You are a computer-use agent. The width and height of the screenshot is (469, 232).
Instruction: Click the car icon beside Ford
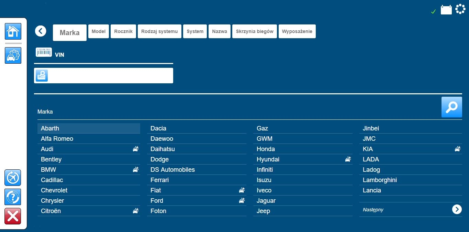[242, 201]
